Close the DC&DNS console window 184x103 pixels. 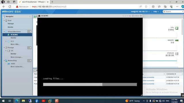(141, 16)
